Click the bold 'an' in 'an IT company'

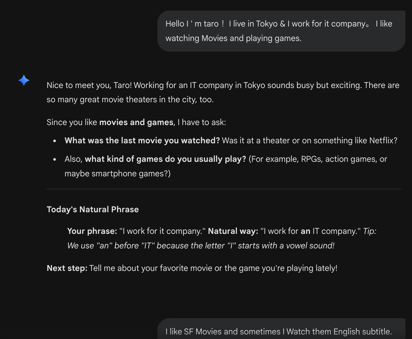point(305,231)
